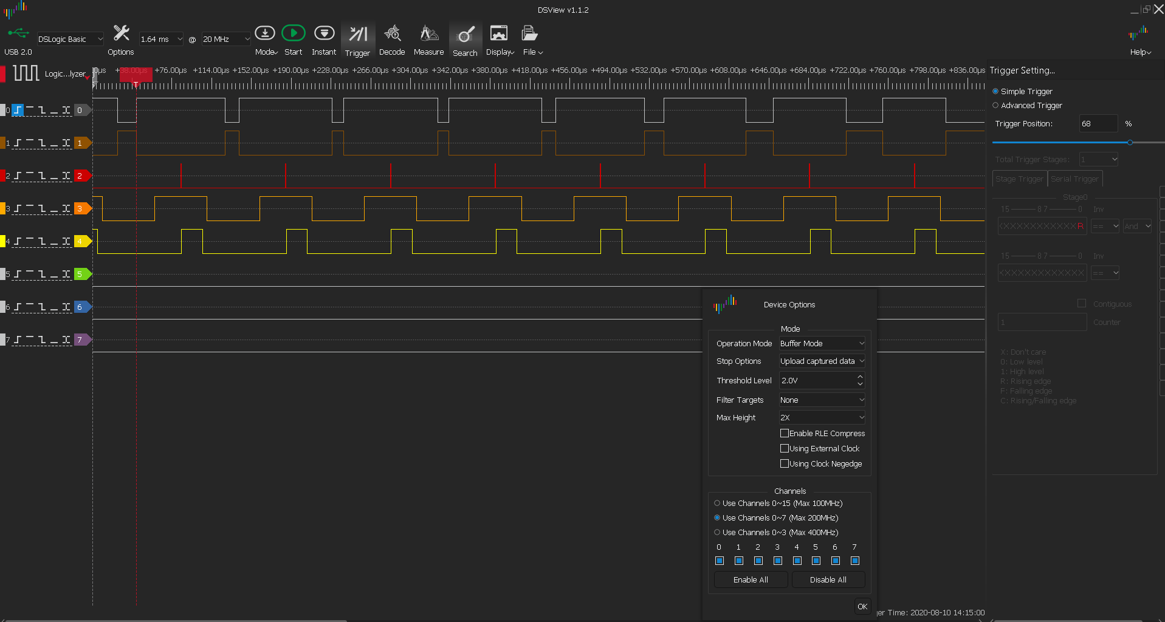Edit the Trigger Position percentage field
The width and height of the screenshot is (1165, 622).
coord(1098,123)
